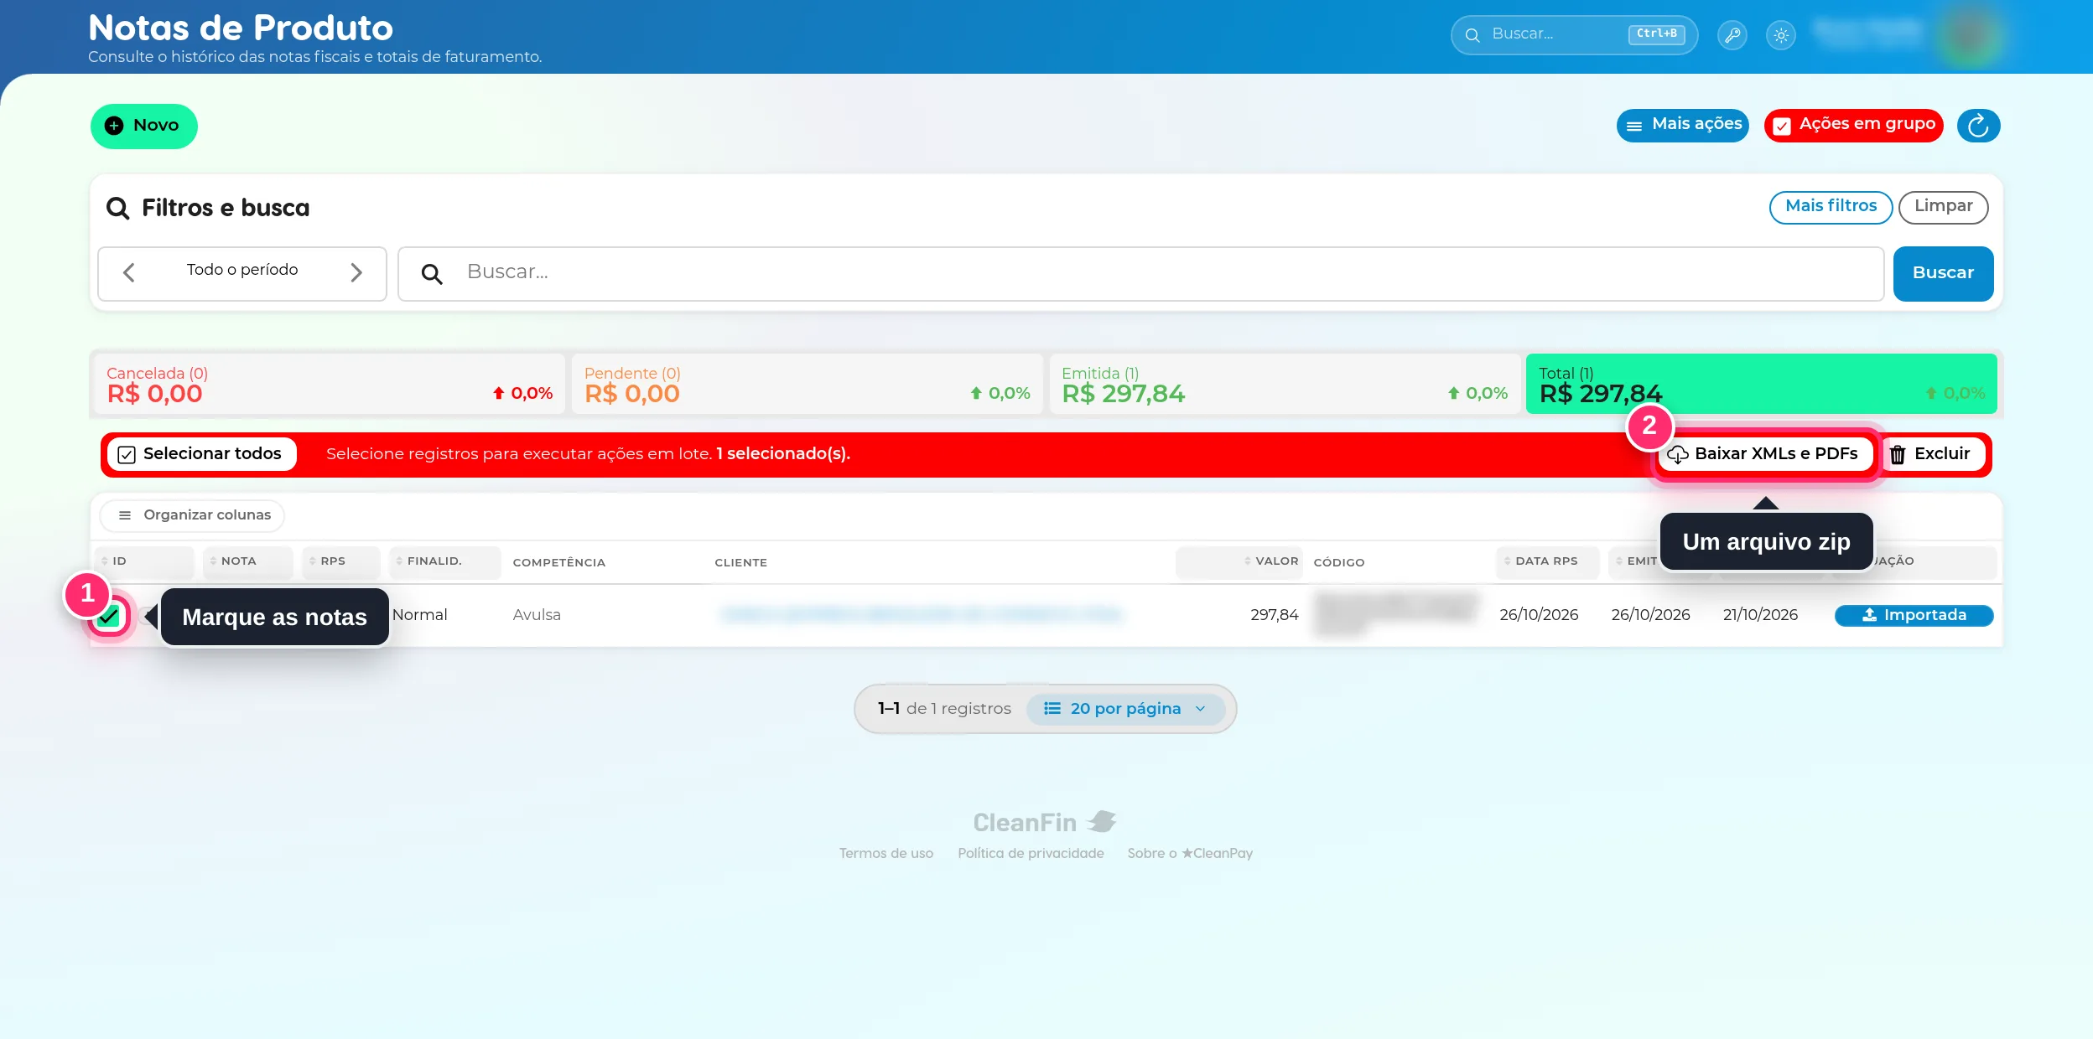
Task: Open the Política de privacidade link
Action: (1031, 853)
